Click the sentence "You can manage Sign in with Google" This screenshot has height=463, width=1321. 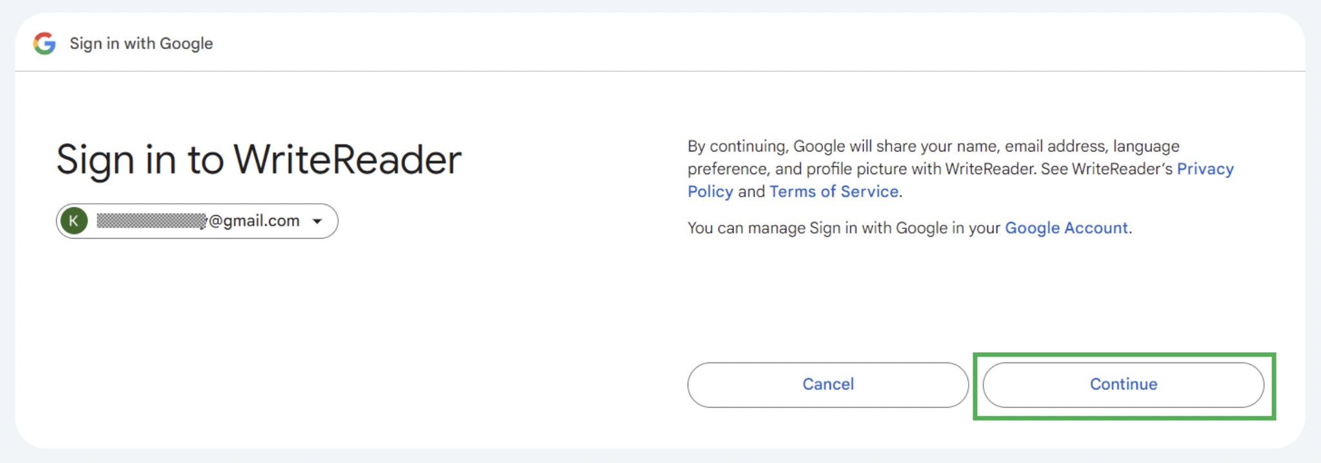pos(909,228)
